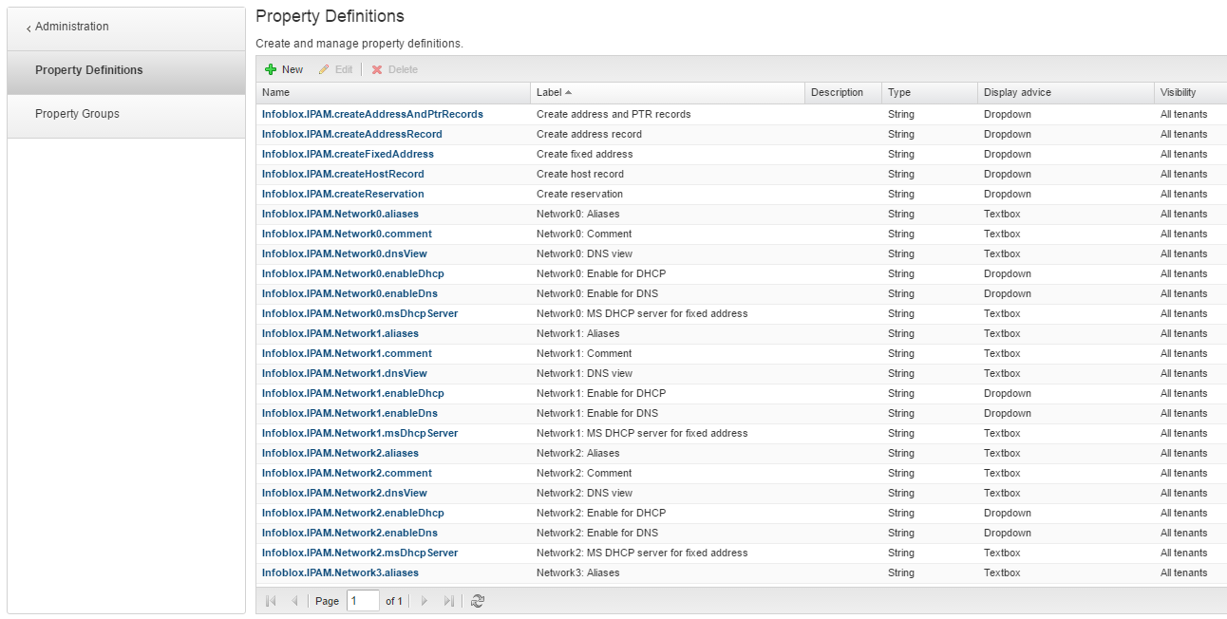The image size is (1227, 619).
Task: Go to next page arrow
Action: click(425, 601)
